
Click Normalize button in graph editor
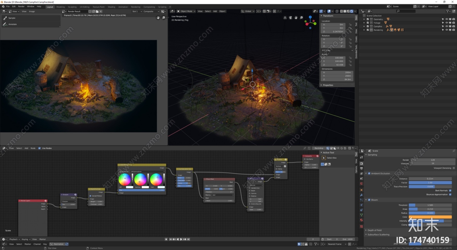57,244
